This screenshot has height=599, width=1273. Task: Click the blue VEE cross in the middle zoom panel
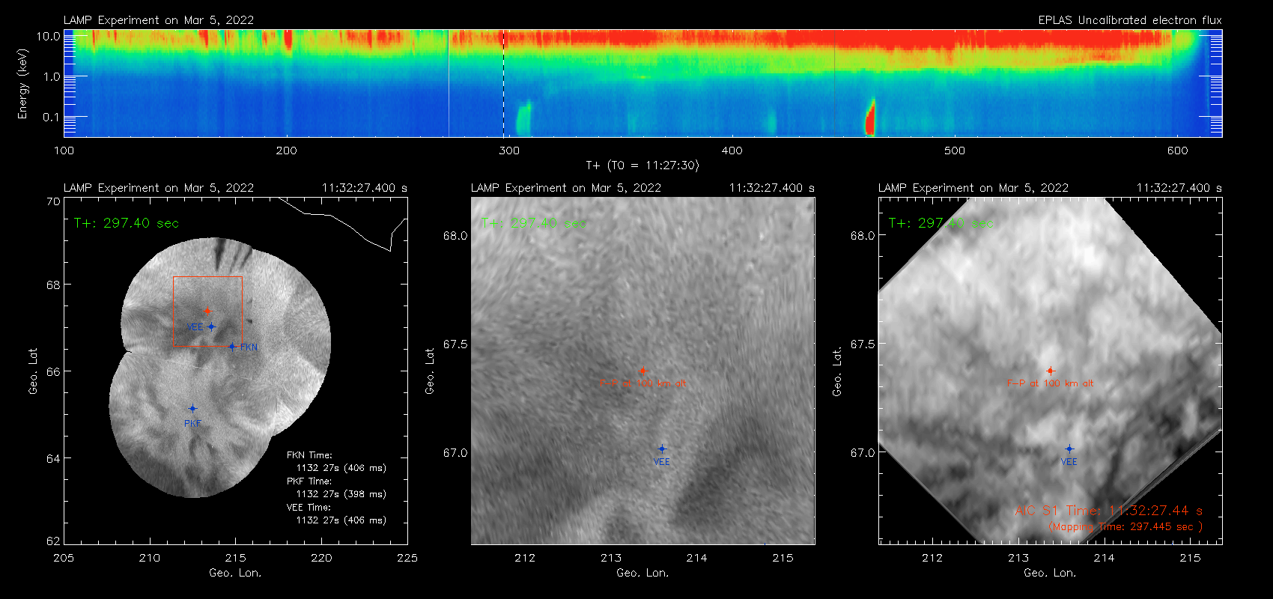662,449
